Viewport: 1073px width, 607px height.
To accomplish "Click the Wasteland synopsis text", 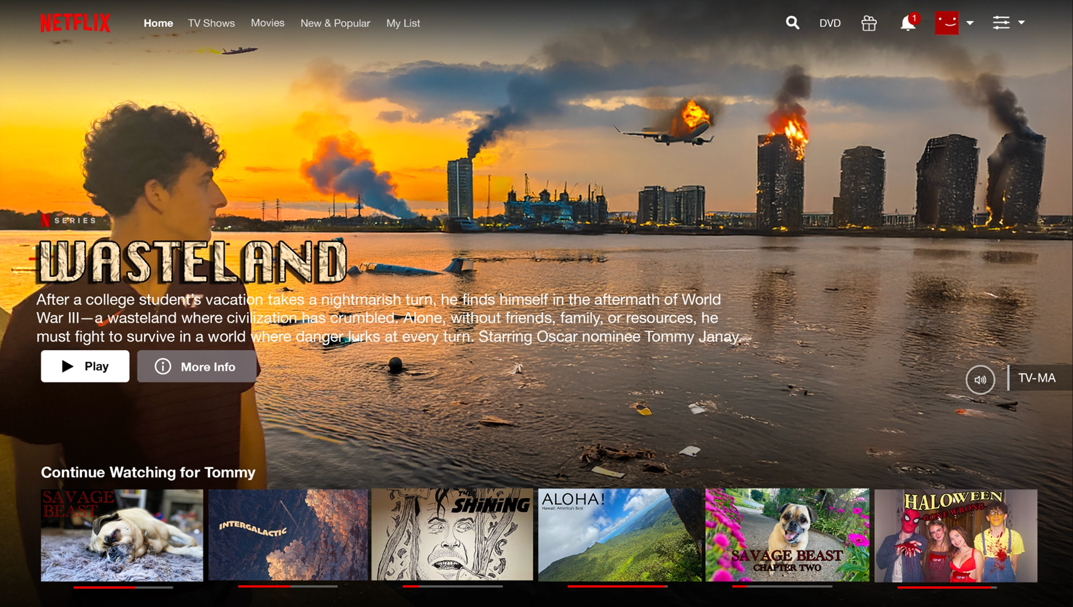I will point(390,318).
